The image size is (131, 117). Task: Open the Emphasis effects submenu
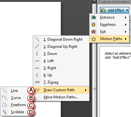click(x=109, y=25)
